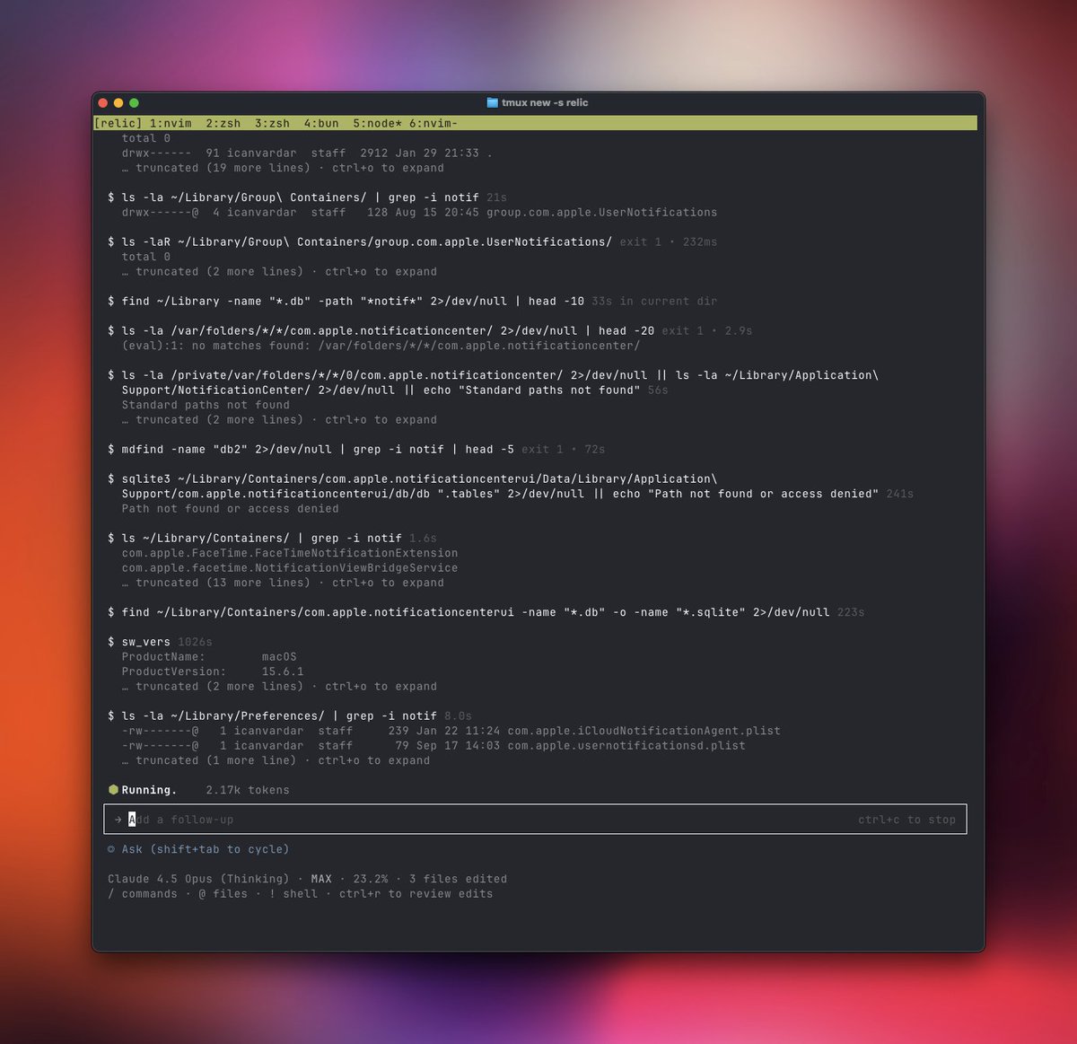Expand the truncated 19 more lines output

coord(283,168)
